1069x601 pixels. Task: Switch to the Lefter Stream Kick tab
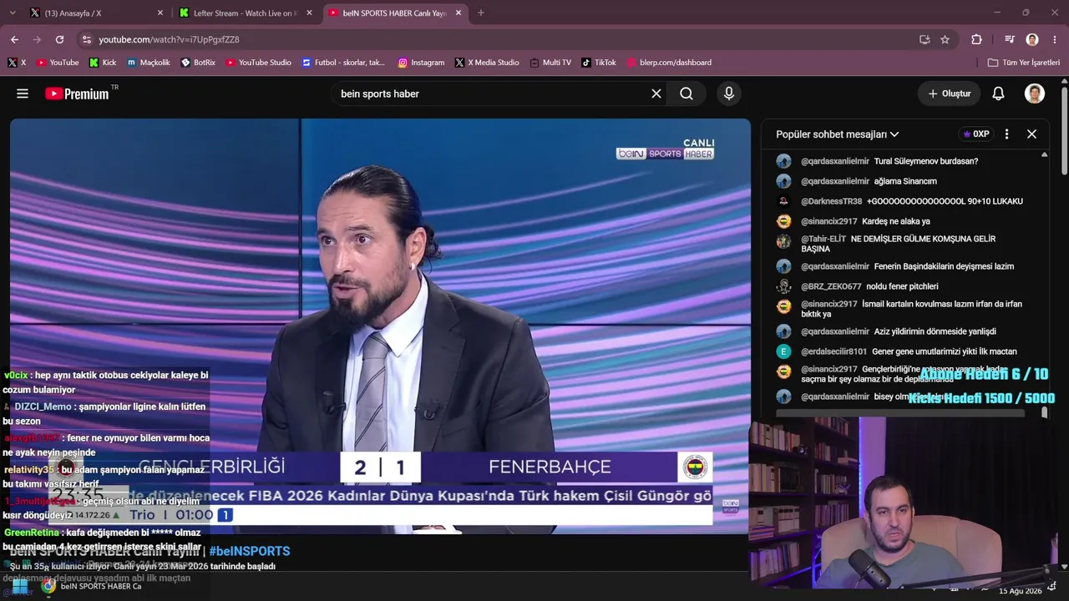pos(246,13)
